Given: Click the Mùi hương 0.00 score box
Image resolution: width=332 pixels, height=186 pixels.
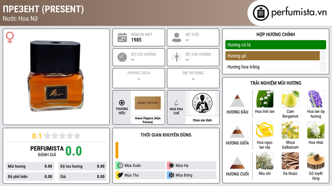Looking at the screenshot, I should 30,166.
